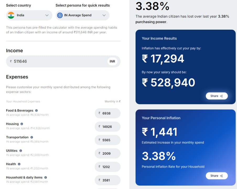Click the Share button under Personal Inflation rate
Viewport: 237px width, 189px height.
point(217,176)
